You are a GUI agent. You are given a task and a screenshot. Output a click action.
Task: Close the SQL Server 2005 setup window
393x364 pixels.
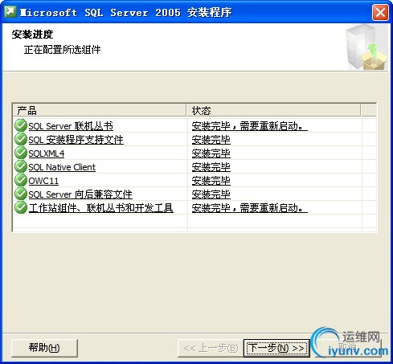pyautogui.click(x=380, y=12)
